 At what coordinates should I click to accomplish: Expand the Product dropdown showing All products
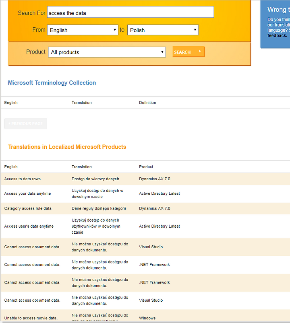107,52
